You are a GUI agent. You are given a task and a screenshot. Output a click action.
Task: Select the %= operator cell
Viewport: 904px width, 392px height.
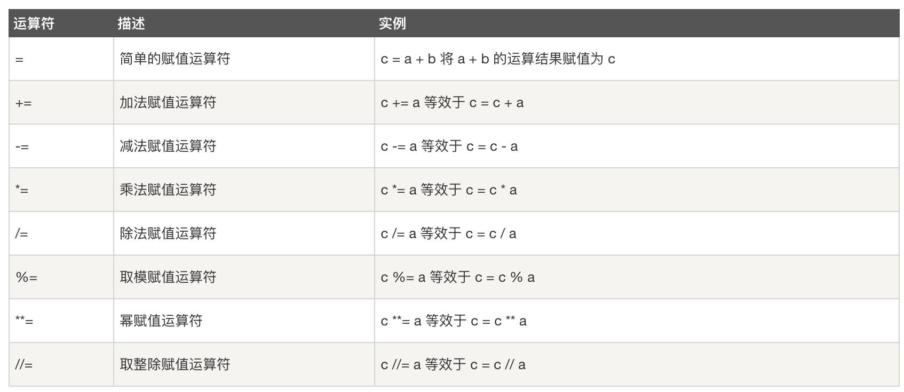click(x=26, y=277)
